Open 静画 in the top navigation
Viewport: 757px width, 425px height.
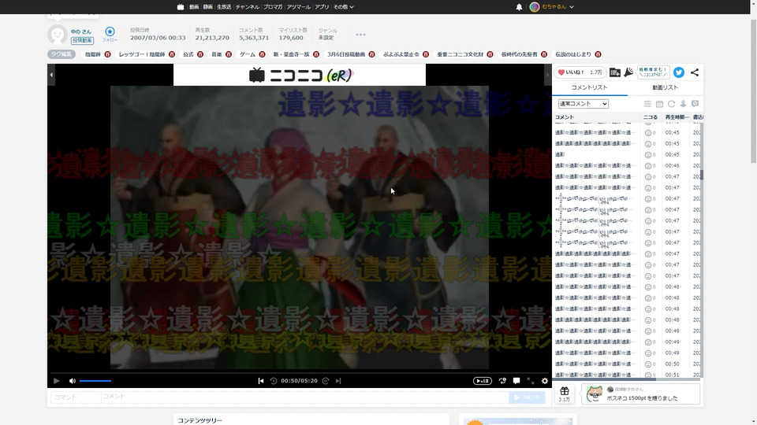(x=207, y=7)
